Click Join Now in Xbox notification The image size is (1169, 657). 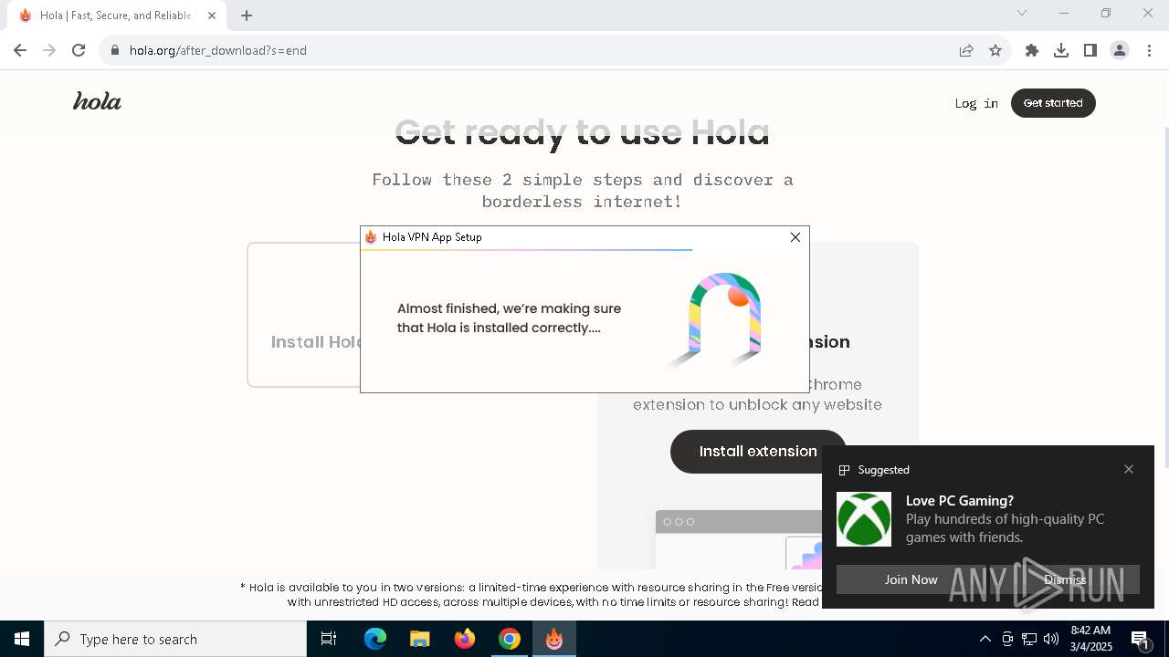coord(911,579)
